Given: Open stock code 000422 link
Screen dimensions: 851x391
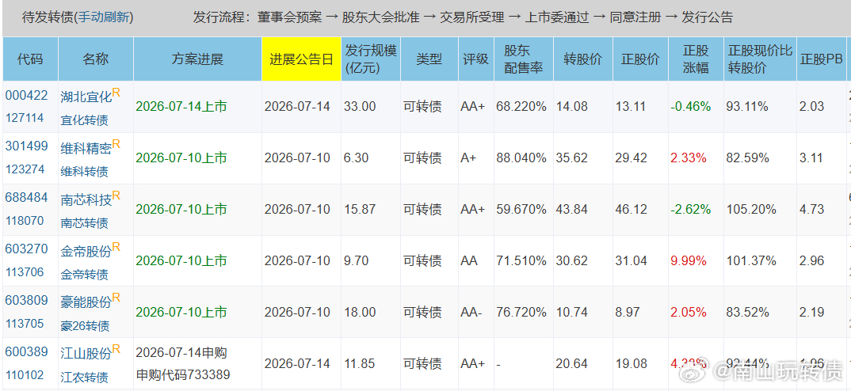Looking at the screenshot, I should tap(27, 95).
